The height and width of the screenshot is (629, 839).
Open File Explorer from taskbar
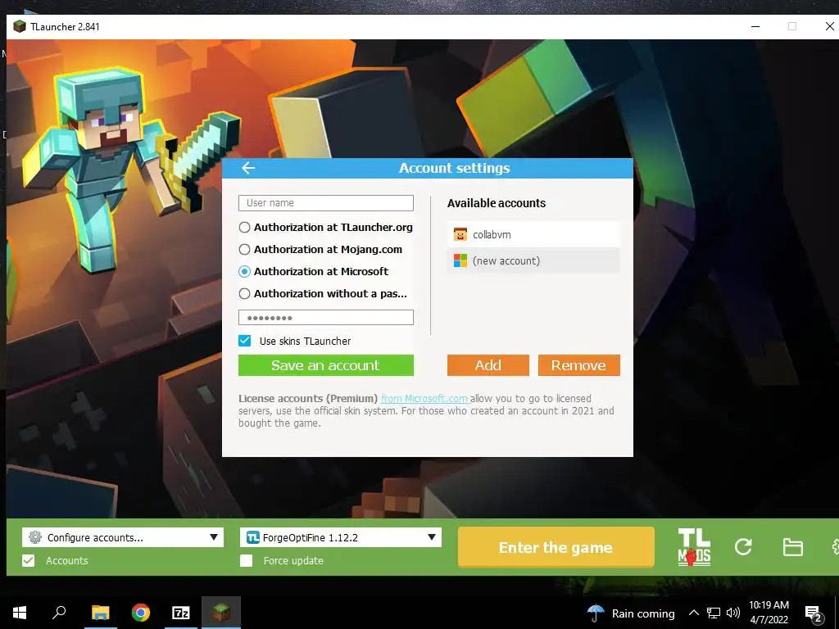coord(101,613)
